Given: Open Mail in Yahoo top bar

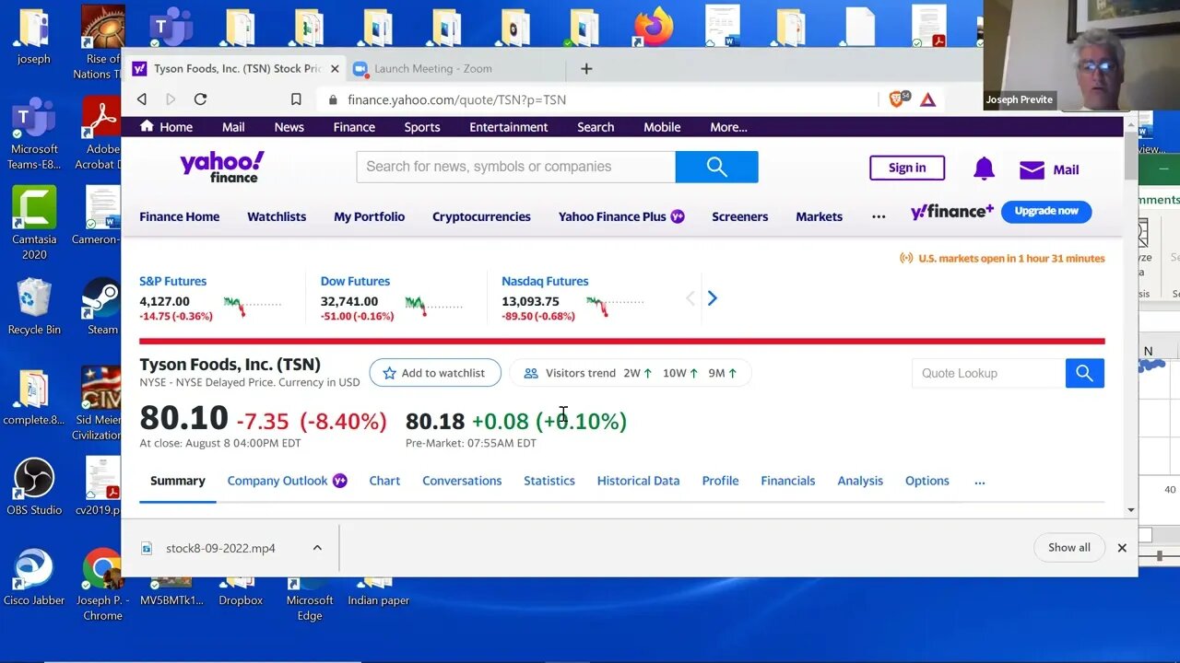Looking at the screenshot, I should pyautogui.click(x=233, y=127).
